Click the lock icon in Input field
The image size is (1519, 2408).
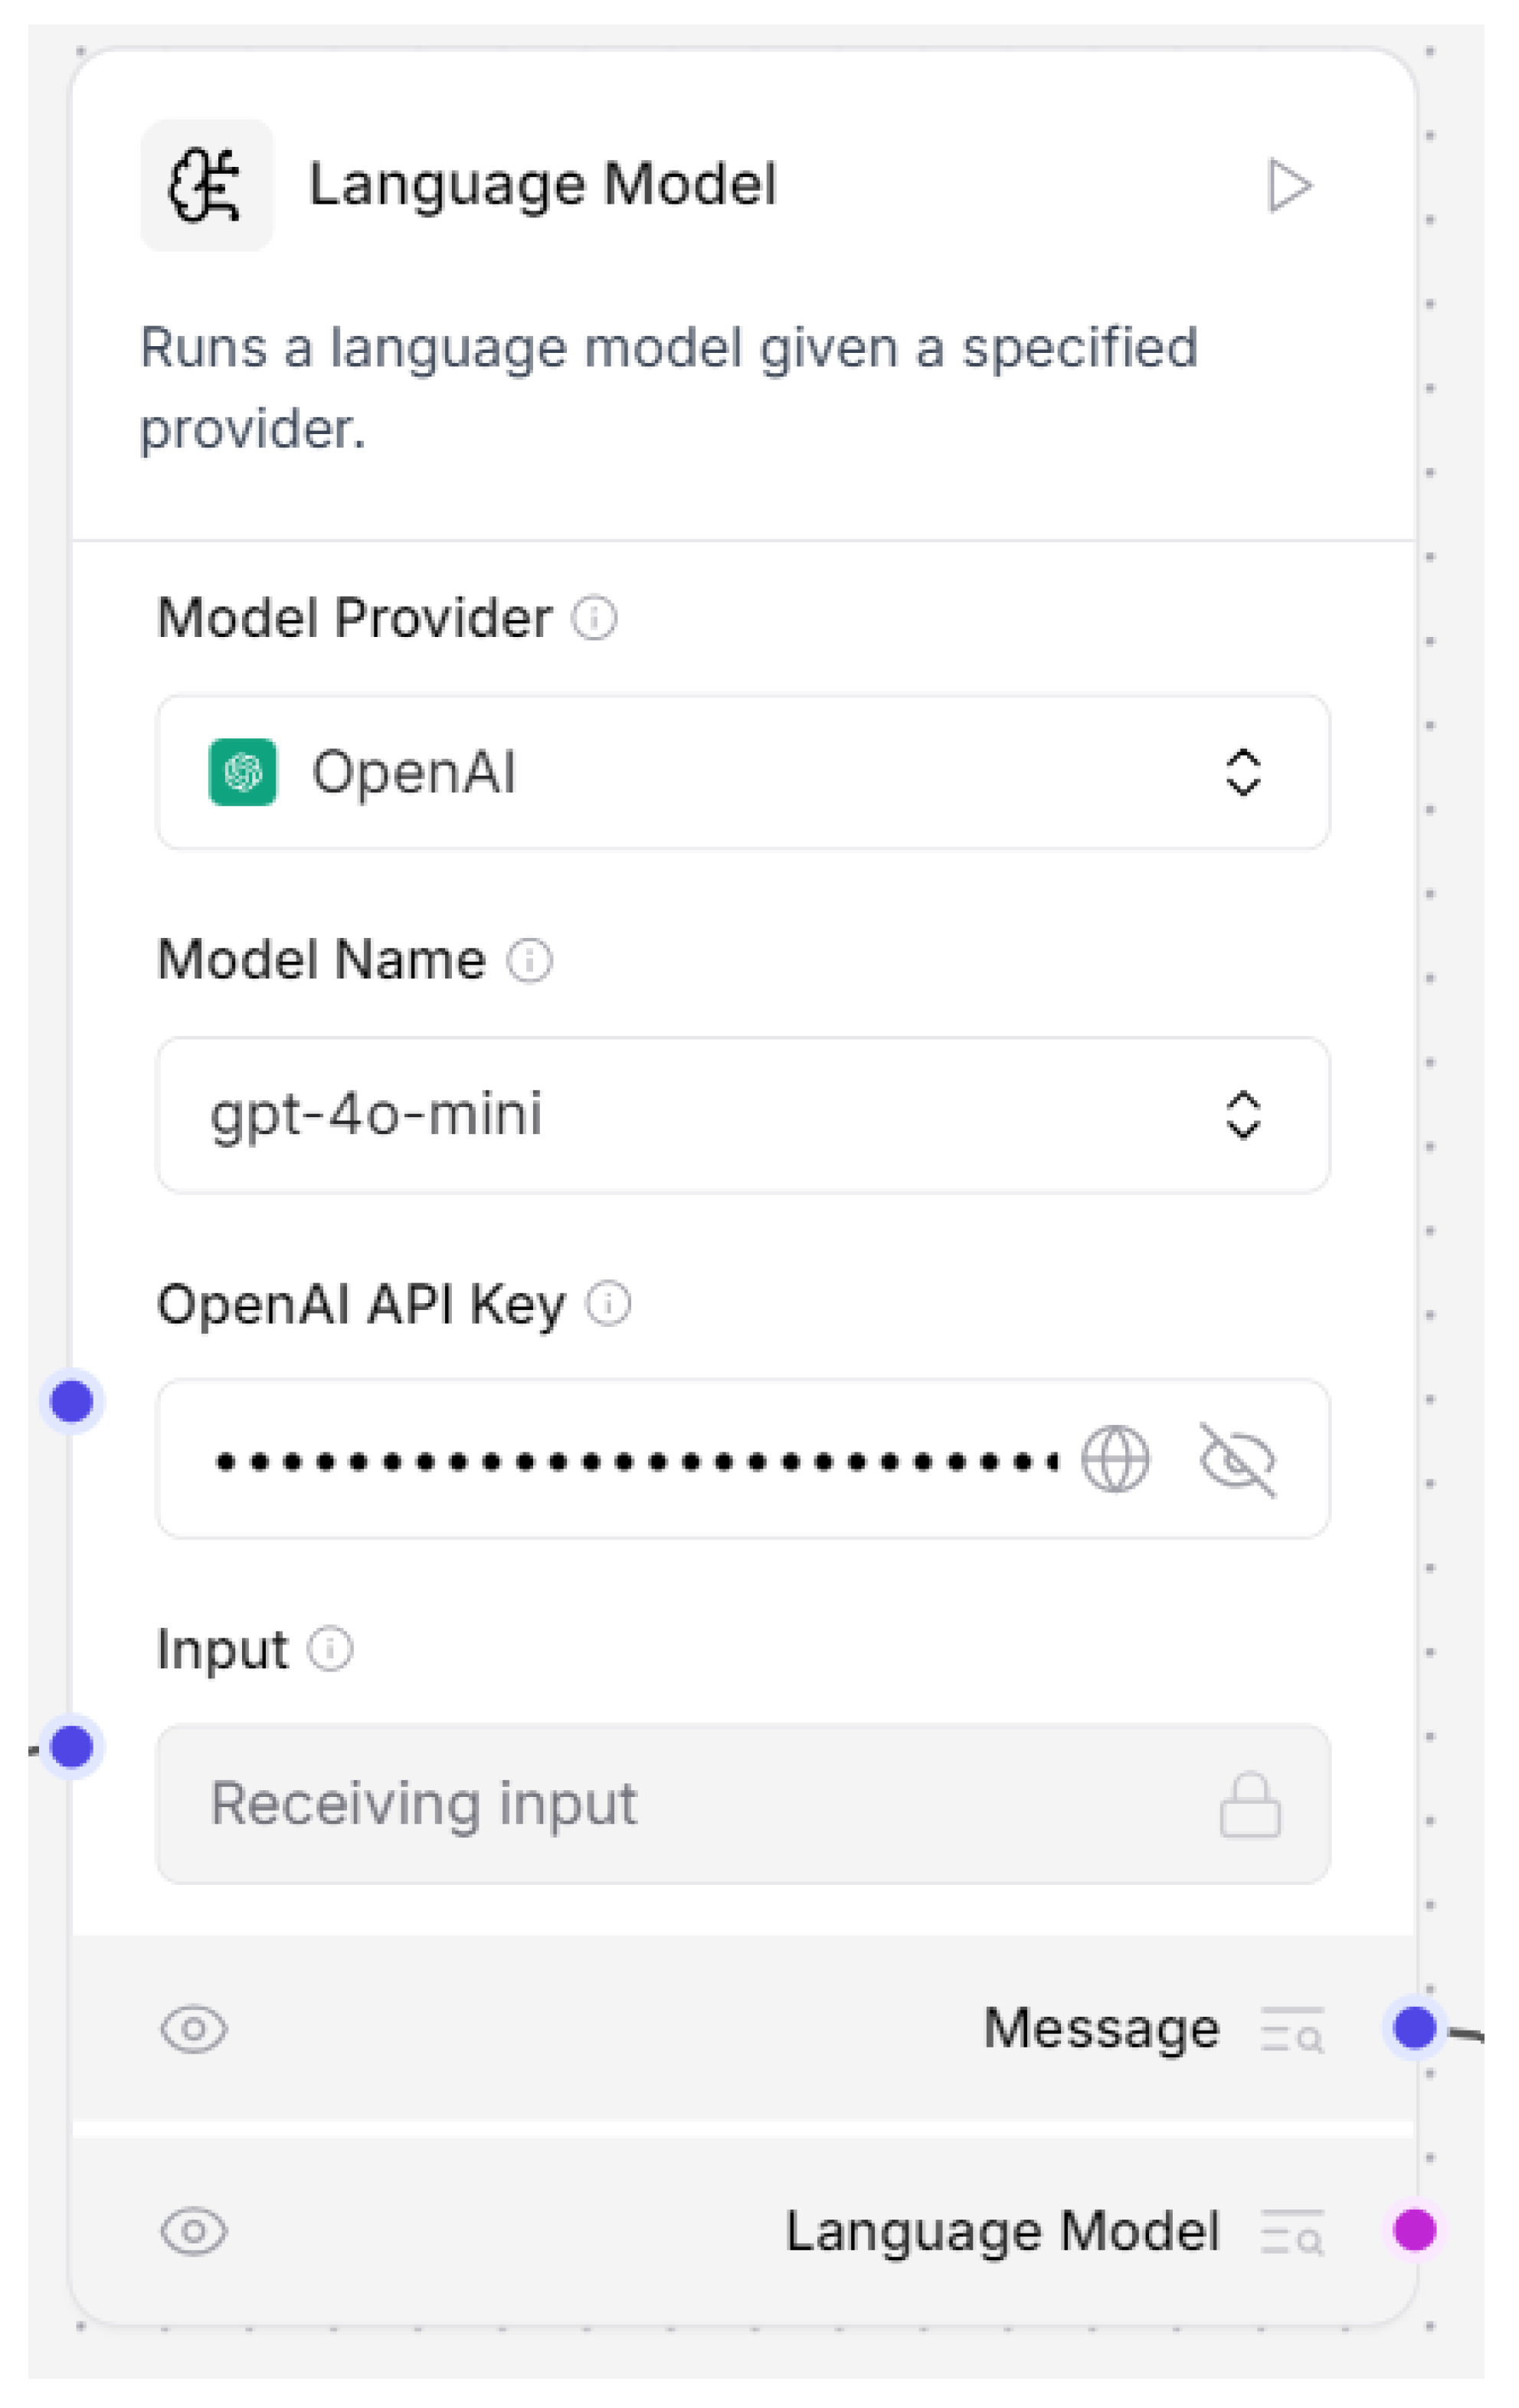click(x=1250, y=1805)
